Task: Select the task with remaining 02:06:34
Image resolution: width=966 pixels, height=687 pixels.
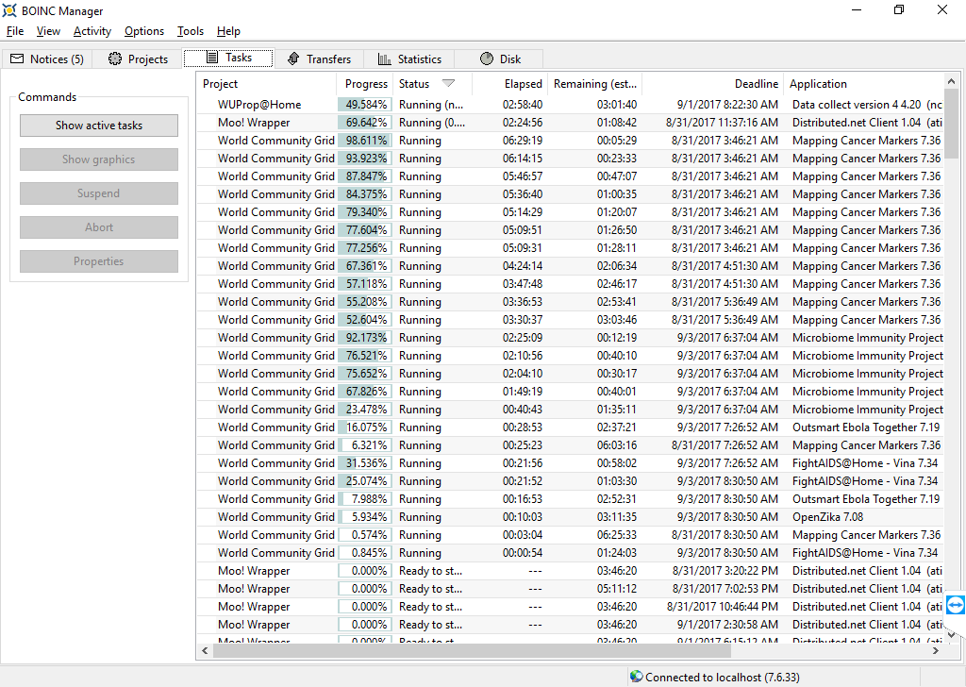Action: (570, 266)
